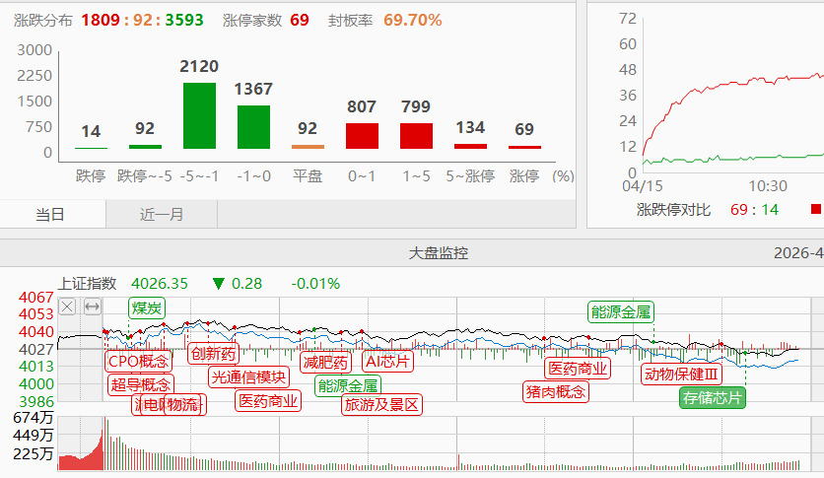Open the 旅游及景区 sector label
824x478 pixels.
(381, 404)
